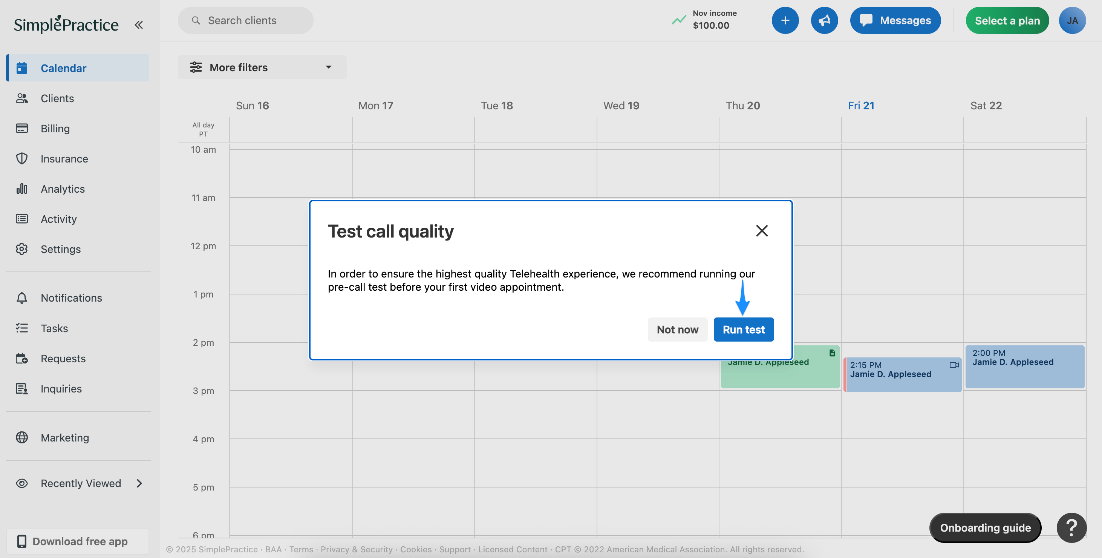The height and width of the screenshot is (558, 1102).
Task: Click Terms footer link
Action: [301, 549]
